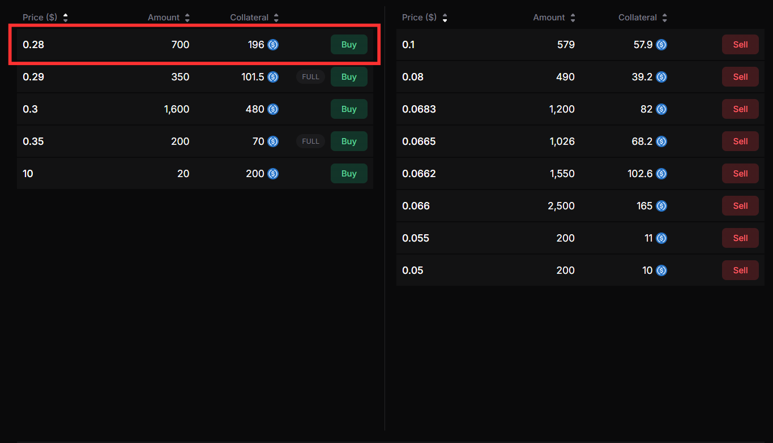Sell into the 0.0665 price order
This screenshot has width=773, height=443.
[x=740, y=141]
